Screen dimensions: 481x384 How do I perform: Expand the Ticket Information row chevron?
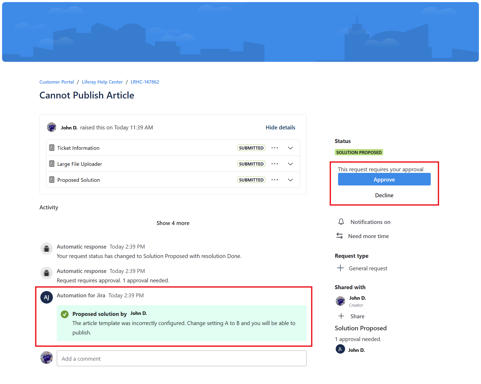290,148
